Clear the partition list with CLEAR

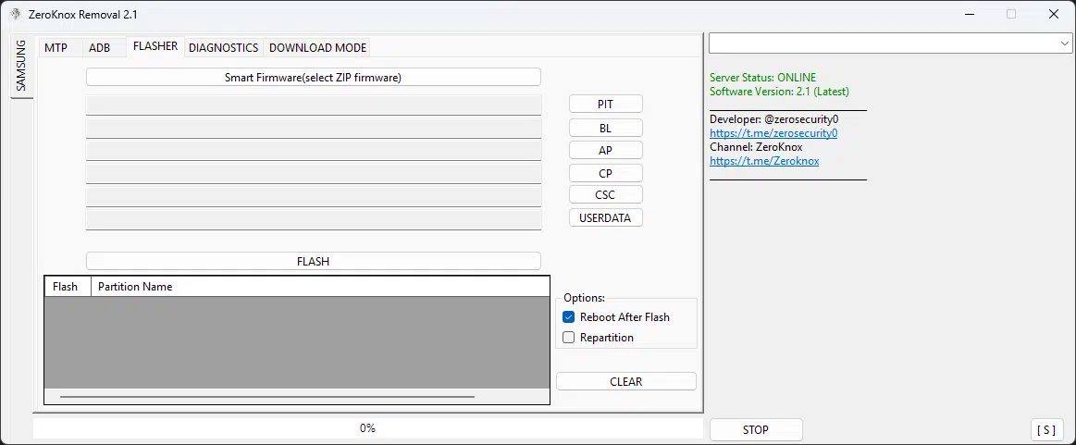click(x=625, y=381)
